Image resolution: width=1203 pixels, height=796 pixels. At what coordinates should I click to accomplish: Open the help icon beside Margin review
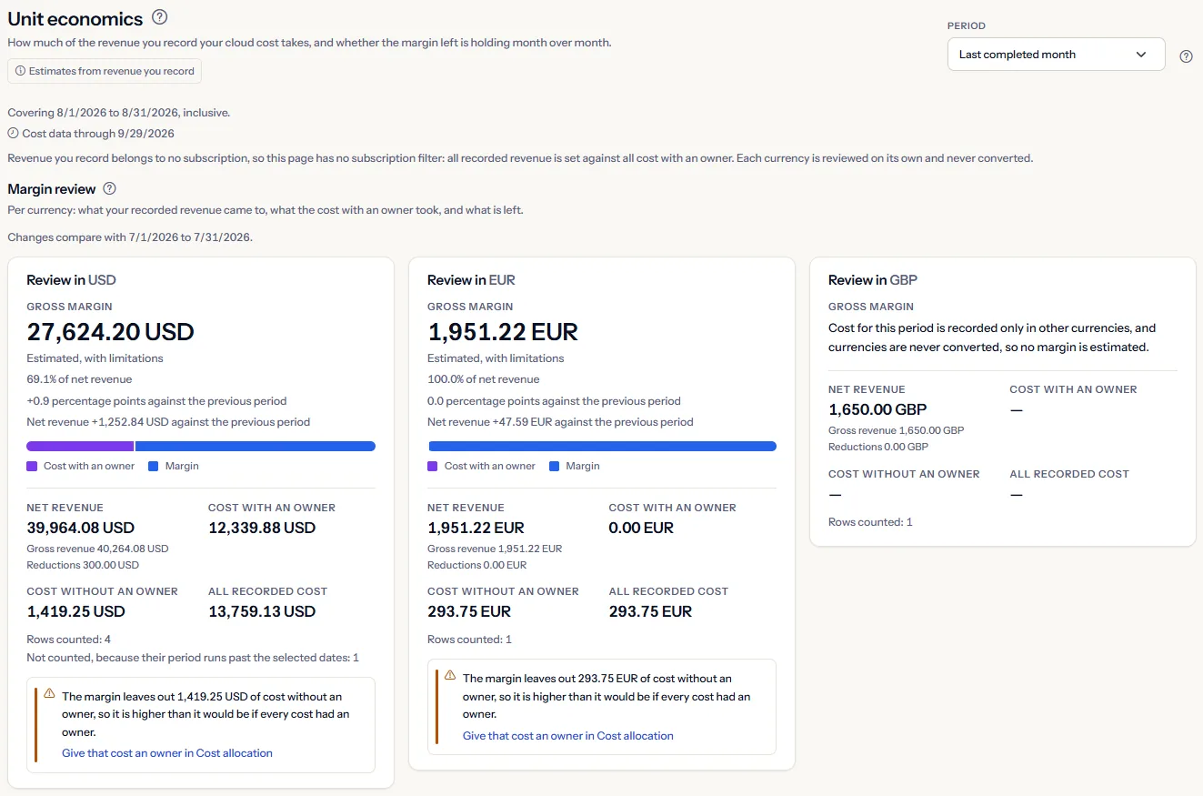click(110, 189)
